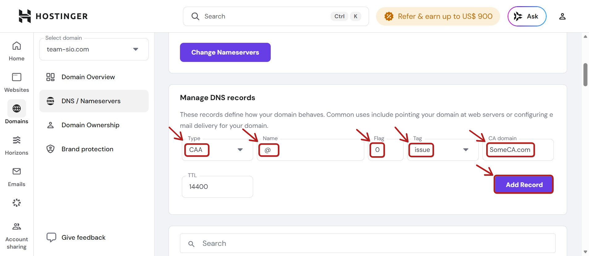Open the Emails sidebar icon
The height and width of the screenshot is (256, 589).
click(16, 177)
